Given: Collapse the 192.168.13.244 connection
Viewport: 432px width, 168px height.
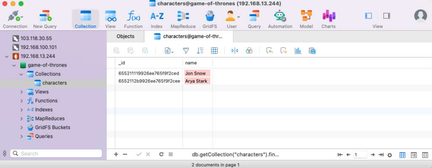Looking at the screenshot, I should click(x=7, y=56).
